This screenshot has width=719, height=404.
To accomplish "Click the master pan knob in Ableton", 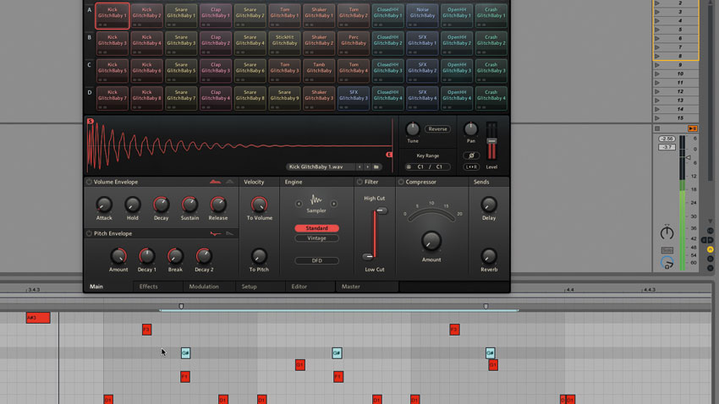I will point(667,232).
